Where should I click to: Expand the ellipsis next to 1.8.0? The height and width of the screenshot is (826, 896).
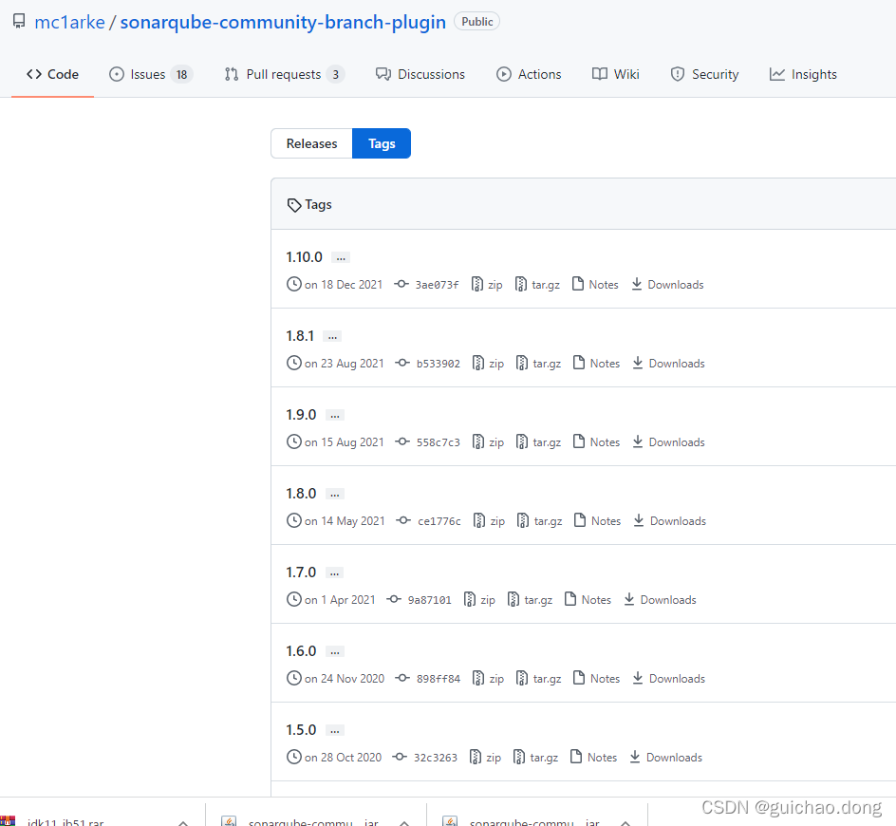(335, 495)
